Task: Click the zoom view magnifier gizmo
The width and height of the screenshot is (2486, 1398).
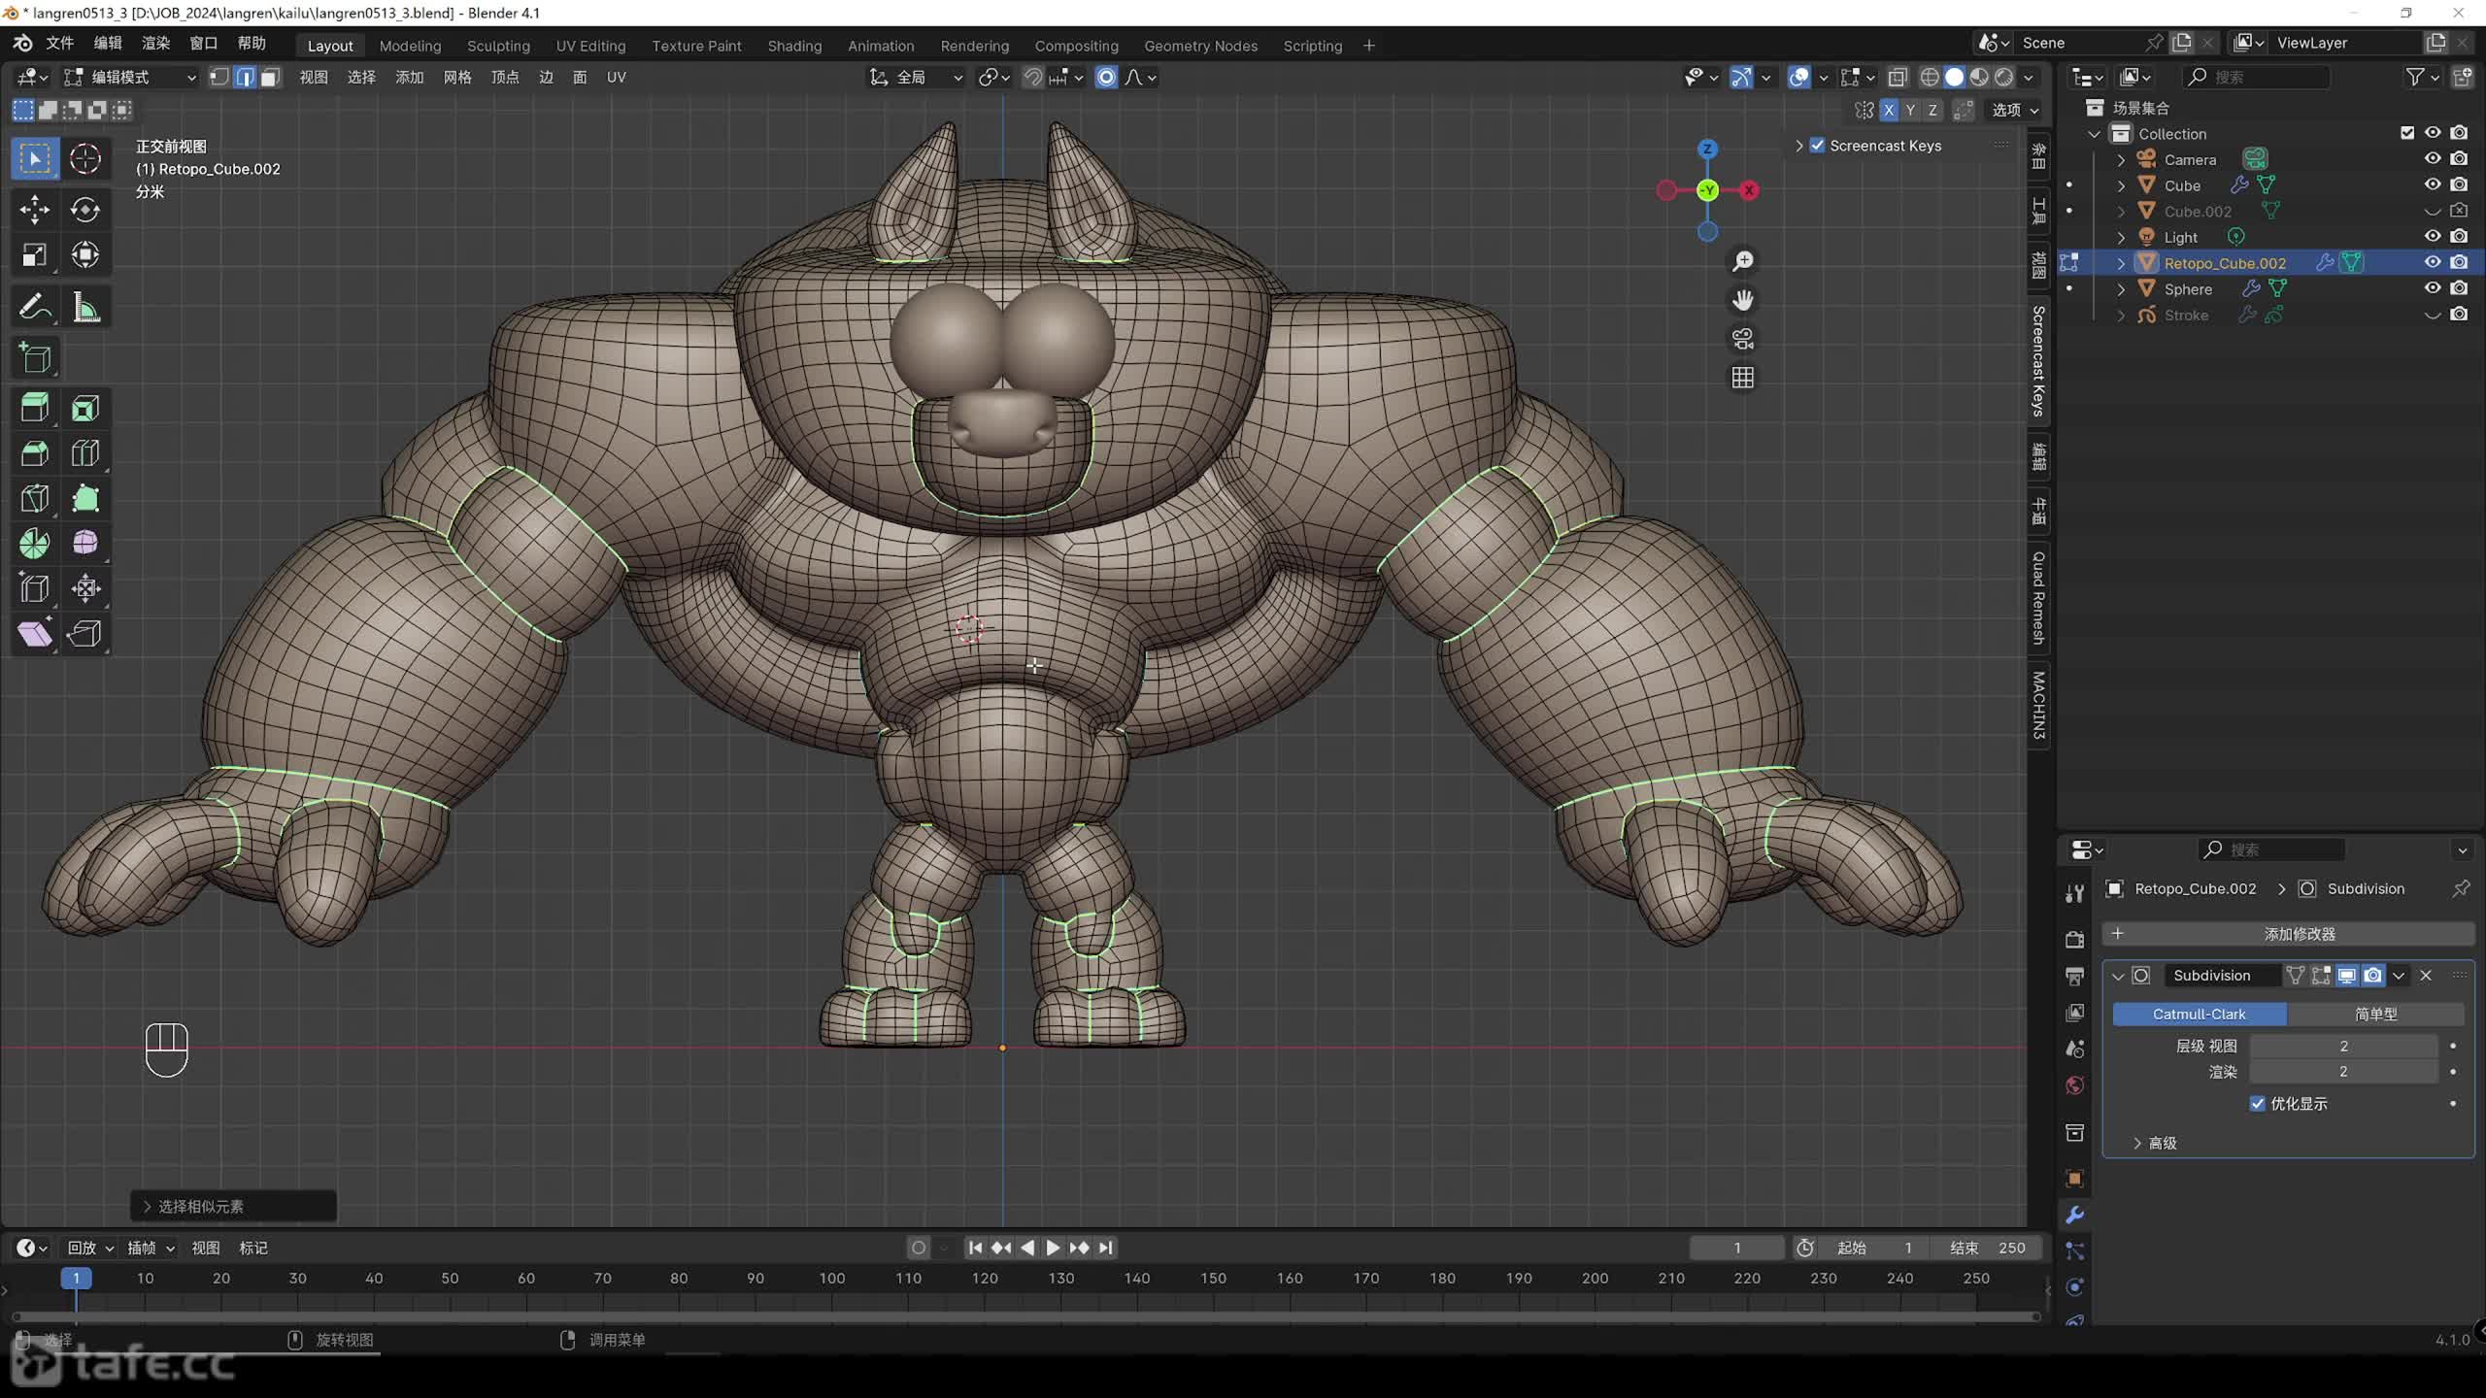Action: pyautogui.click(x=1743, y=261)
